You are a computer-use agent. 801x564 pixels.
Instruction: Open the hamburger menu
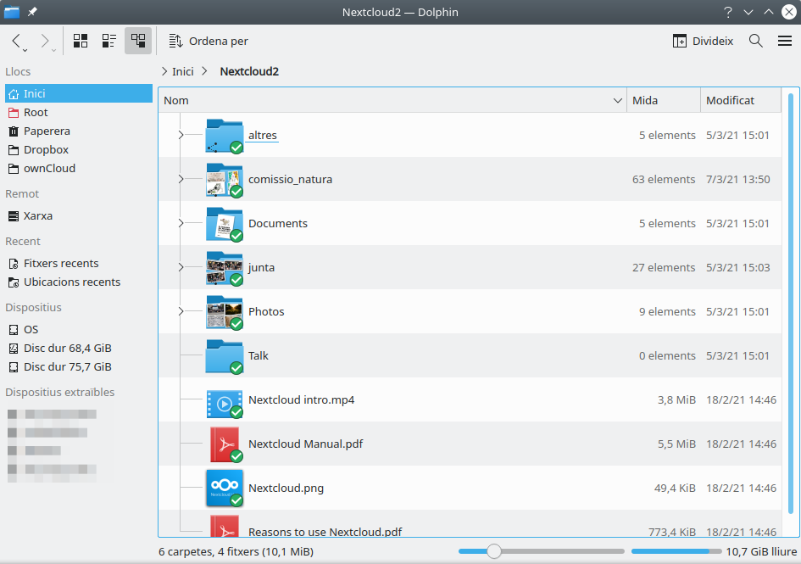785,41
